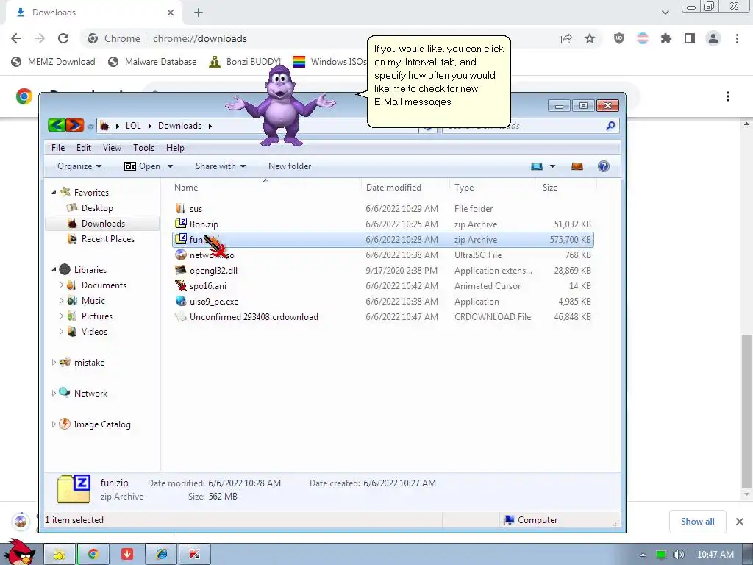753x565 pixels.
Task: Select Desktop in Favorites
Action: pyautogui.click(x=97, y=208)
